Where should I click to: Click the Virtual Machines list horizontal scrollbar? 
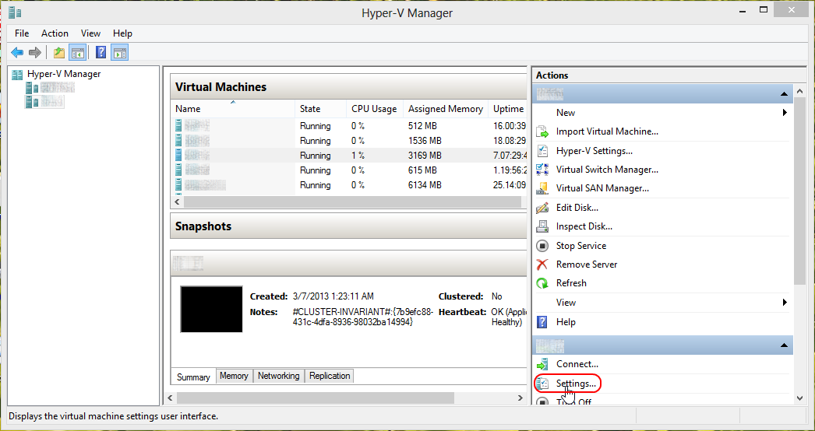352,201
